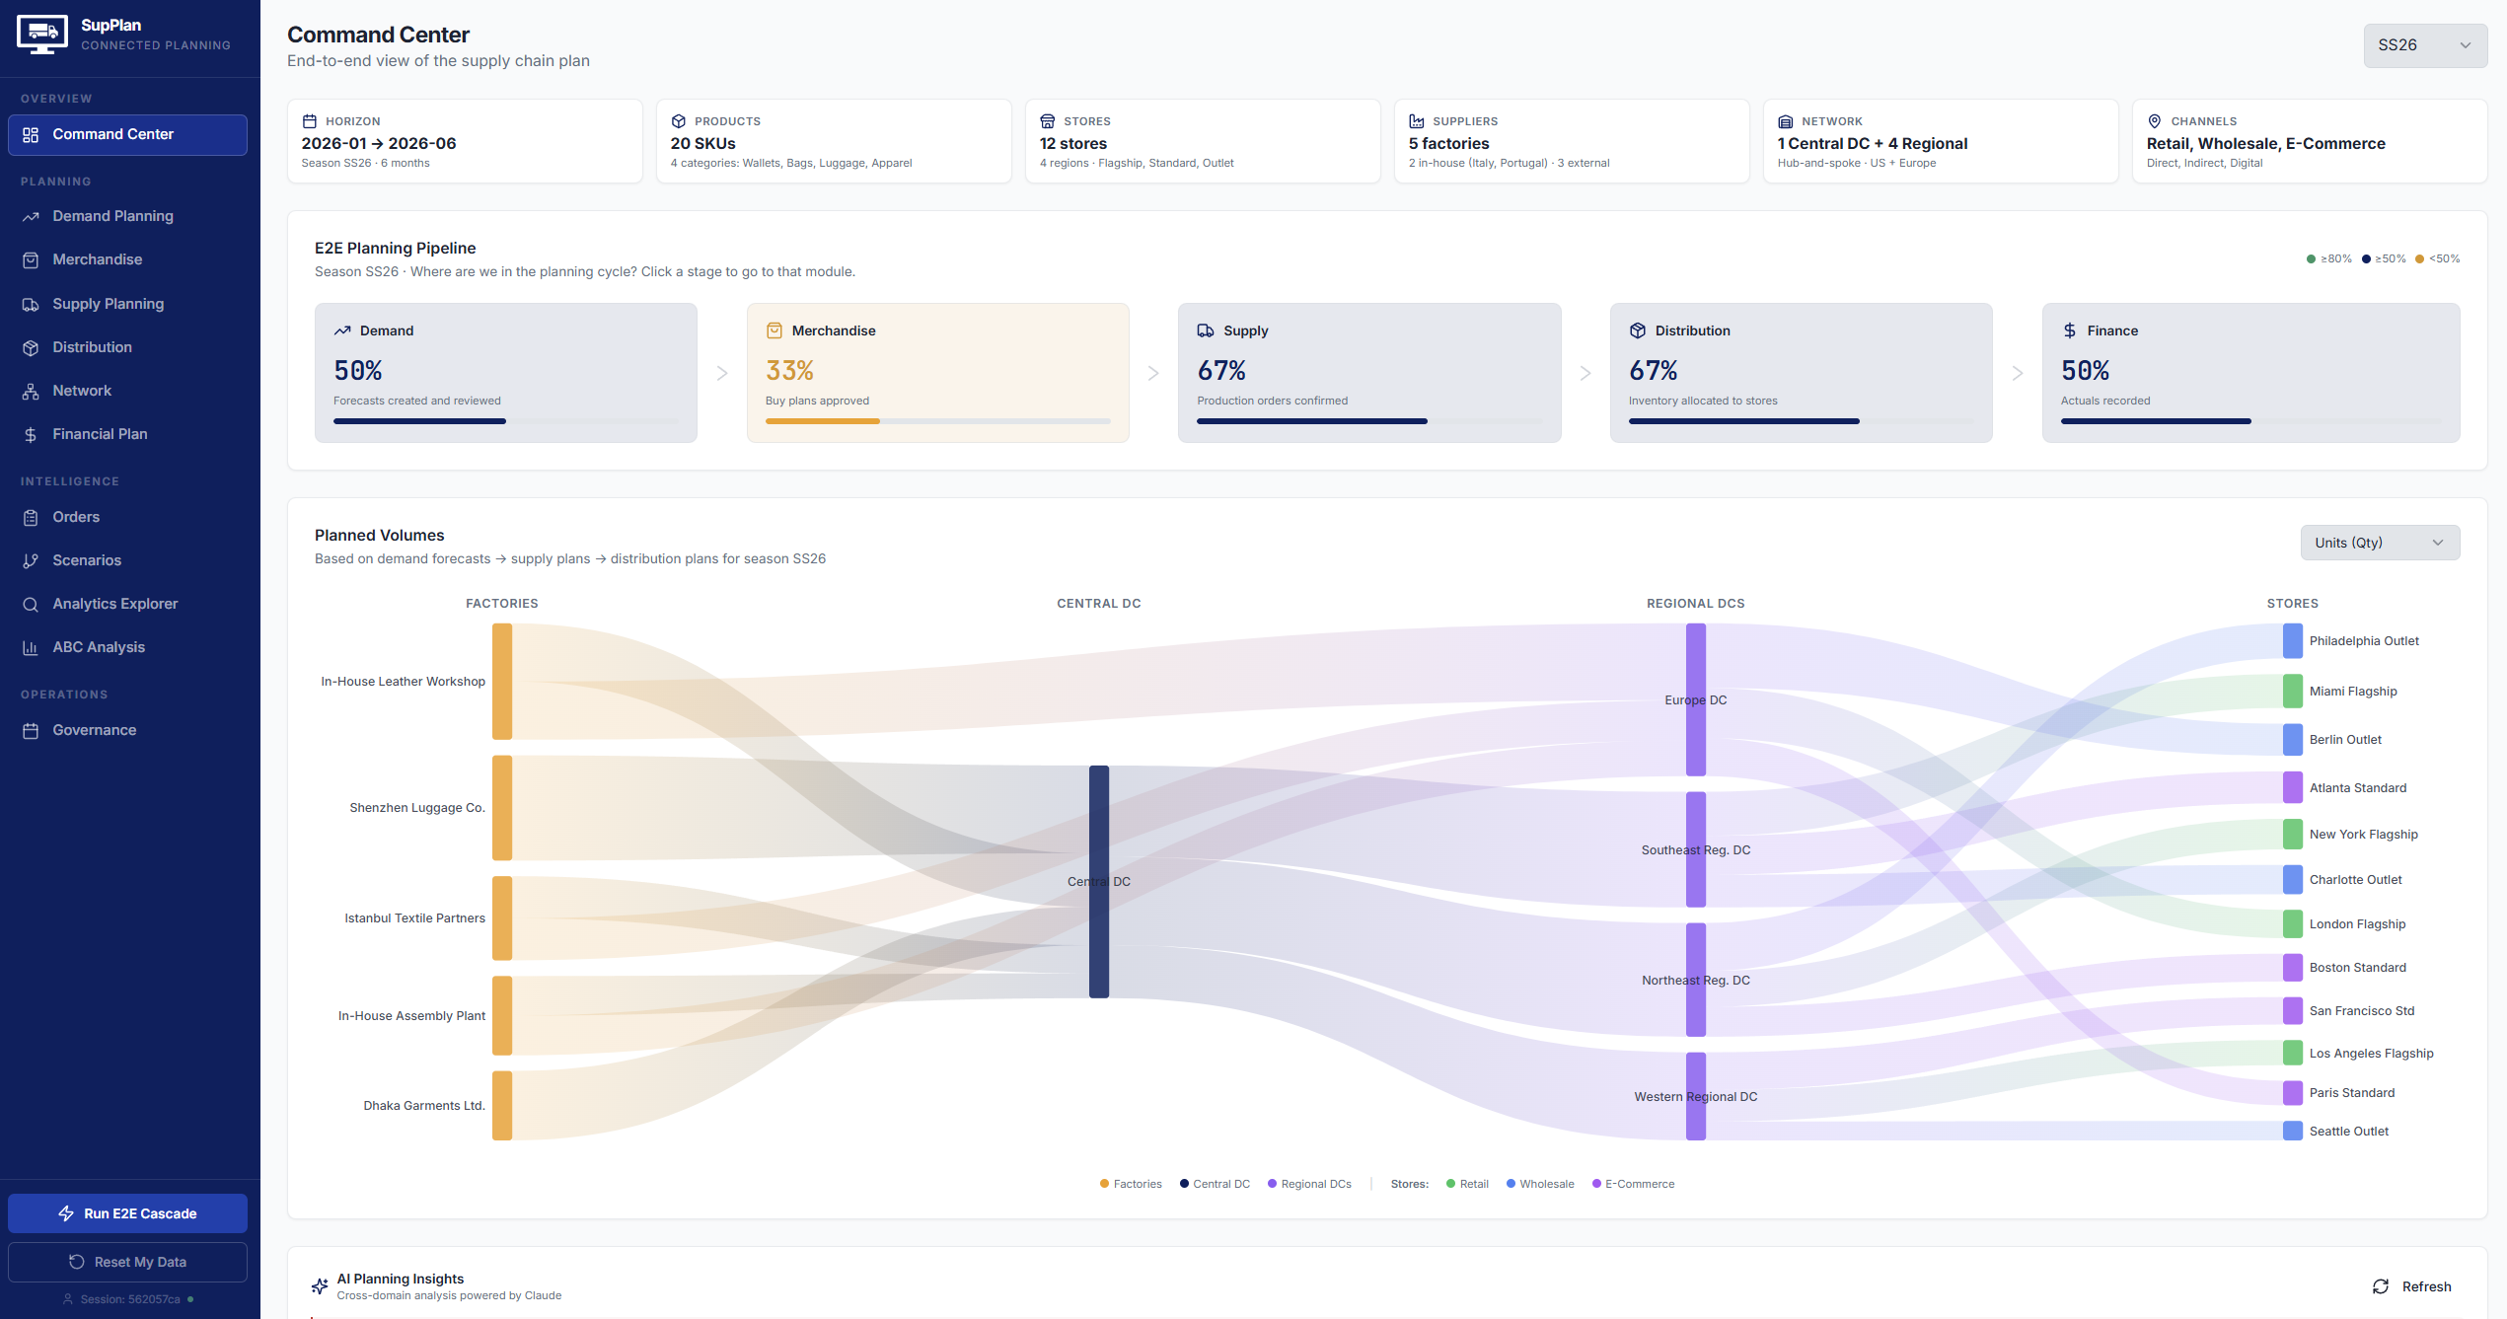This screenshot has height=1319, width=2507.
Task: Click the Run E2E Cascade button
Action: click(127, 1213)
